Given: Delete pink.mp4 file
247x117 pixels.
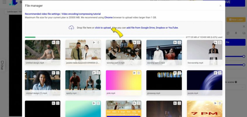Looking at the screenshot, I should (x=139, y=73).
